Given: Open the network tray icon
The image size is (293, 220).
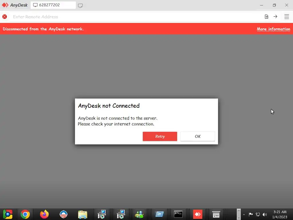Looking at the screenshot, I should 258,214.
